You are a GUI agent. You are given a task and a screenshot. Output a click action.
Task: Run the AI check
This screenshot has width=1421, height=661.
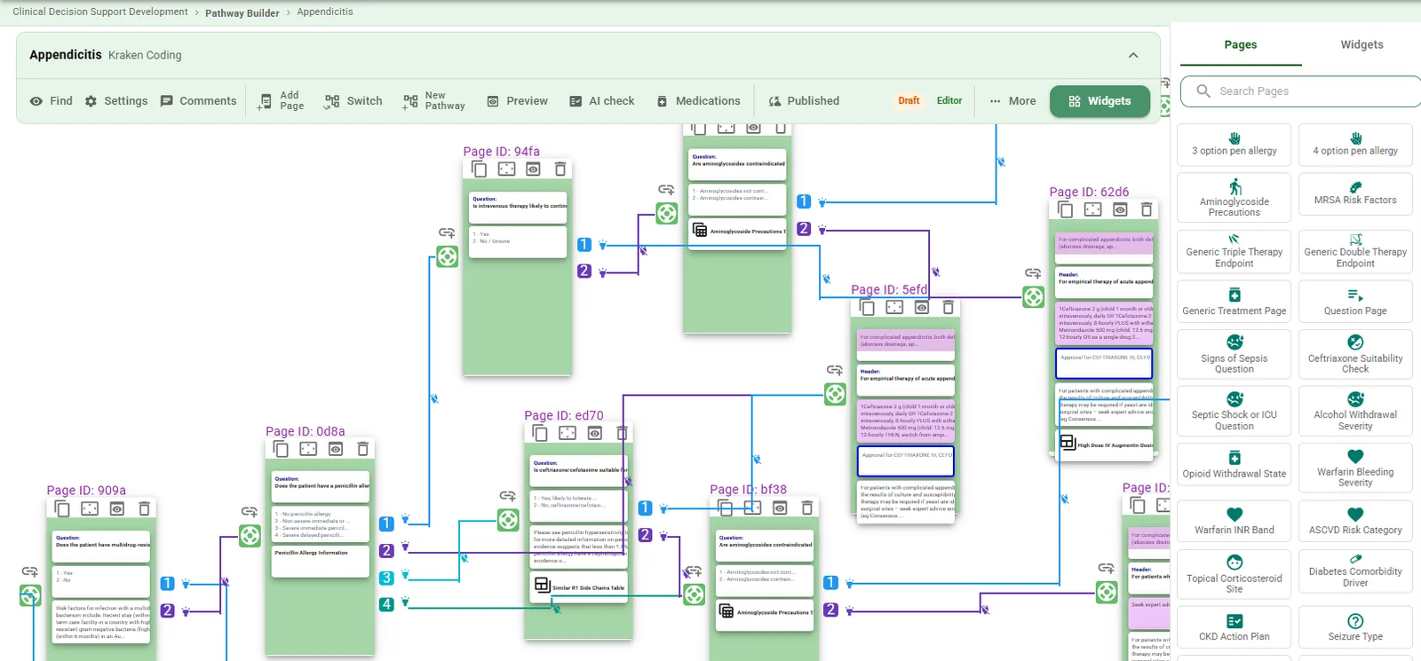tap(602, 101)
